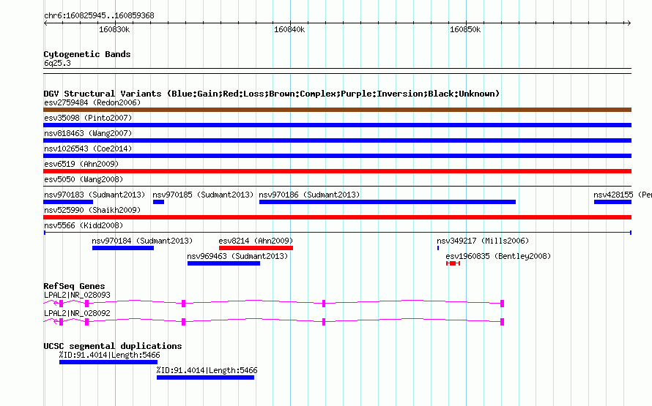Click the DGV Structural Variants track title
652x406 pixels.
(x=272, y=94)
